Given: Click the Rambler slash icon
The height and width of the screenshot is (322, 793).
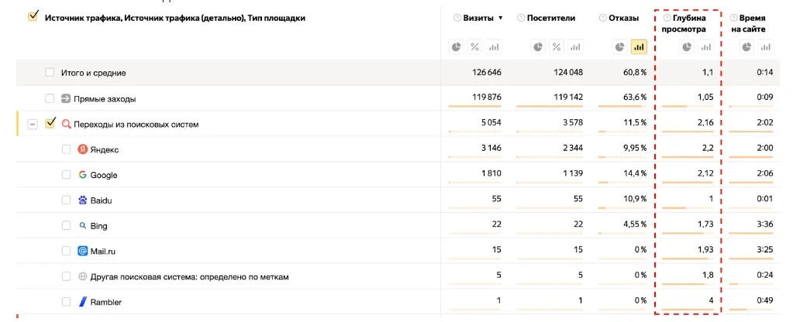Looking at the screenshot, I should tap(82, 302).
